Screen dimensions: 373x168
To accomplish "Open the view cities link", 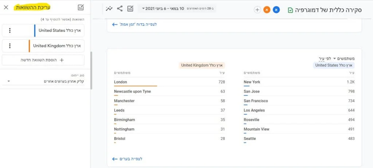I will pyautogui.click(x=127, y=159).
